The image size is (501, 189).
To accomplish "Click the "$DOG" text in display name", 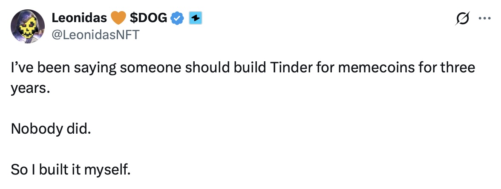I will 148,18.
